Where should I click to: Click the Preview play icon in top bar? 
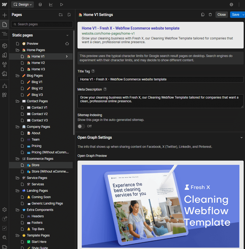click(62, 5)
